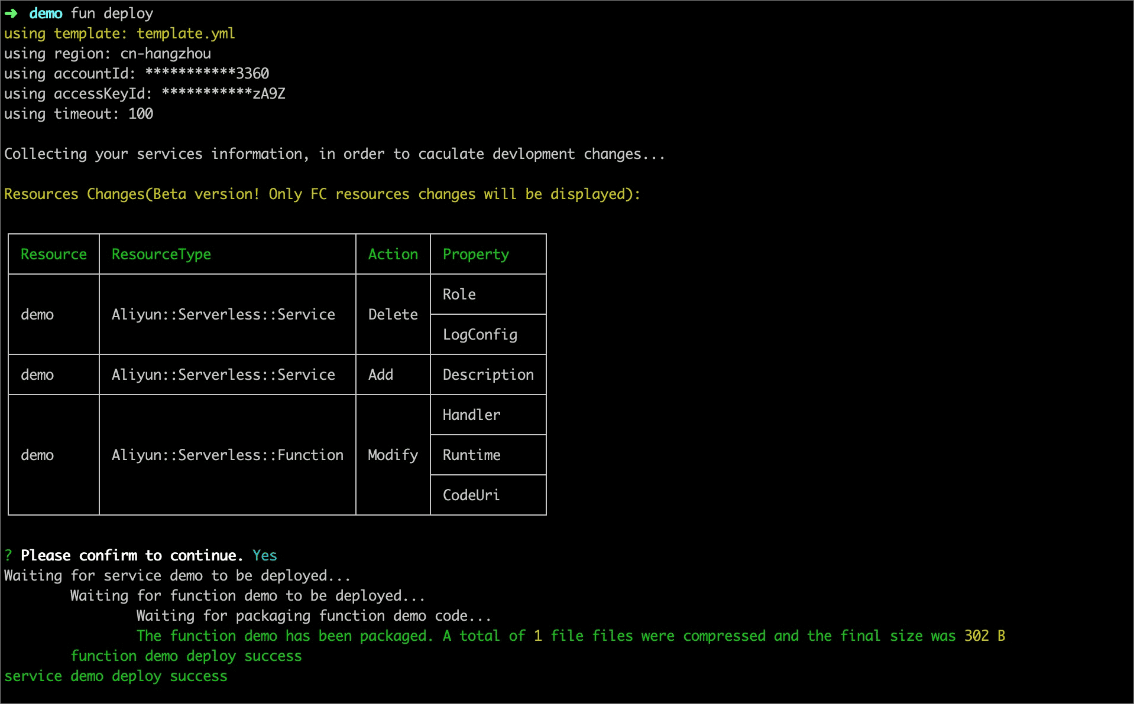Viewport: 1134px width, 704px height.
Task: Click the Resource column header
Action: pos(54,255)
